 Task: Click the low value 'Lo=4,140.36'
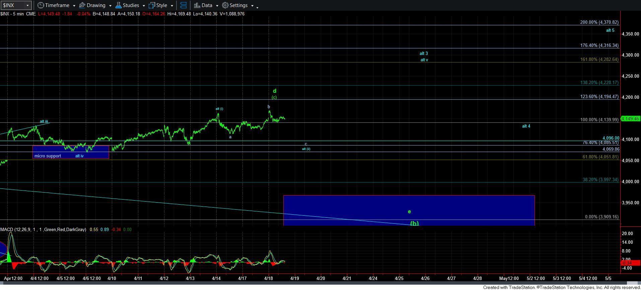point(205,14)
